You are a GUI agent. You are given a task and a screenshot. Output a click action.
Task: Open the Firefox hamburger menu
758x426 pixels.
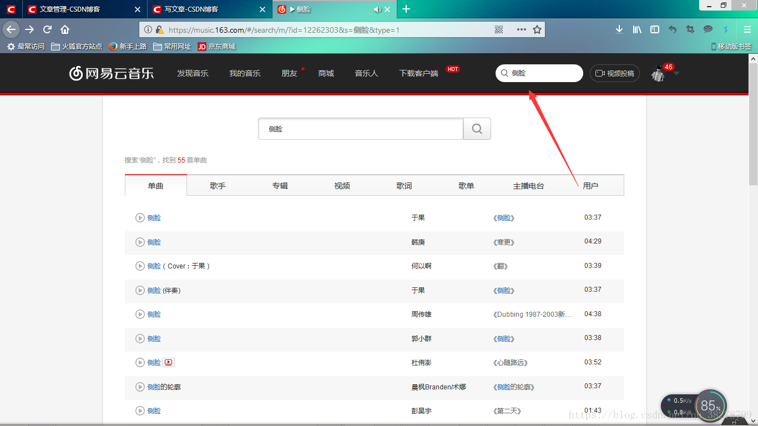747,29
